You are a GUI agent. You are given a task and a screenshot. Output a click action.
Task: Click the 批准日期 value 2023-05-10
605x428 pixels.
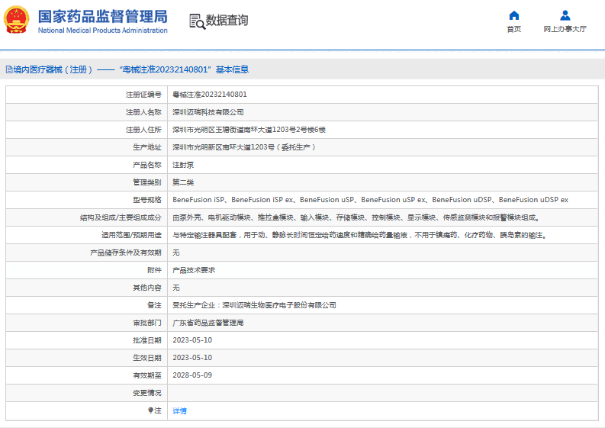pos(192,340)
